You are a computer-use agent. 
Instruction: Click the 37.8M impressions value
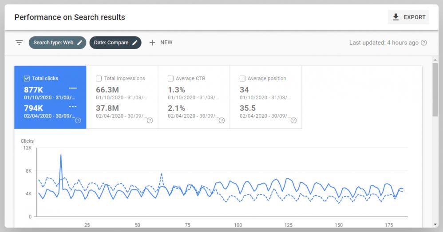click(x=107, y=108)
